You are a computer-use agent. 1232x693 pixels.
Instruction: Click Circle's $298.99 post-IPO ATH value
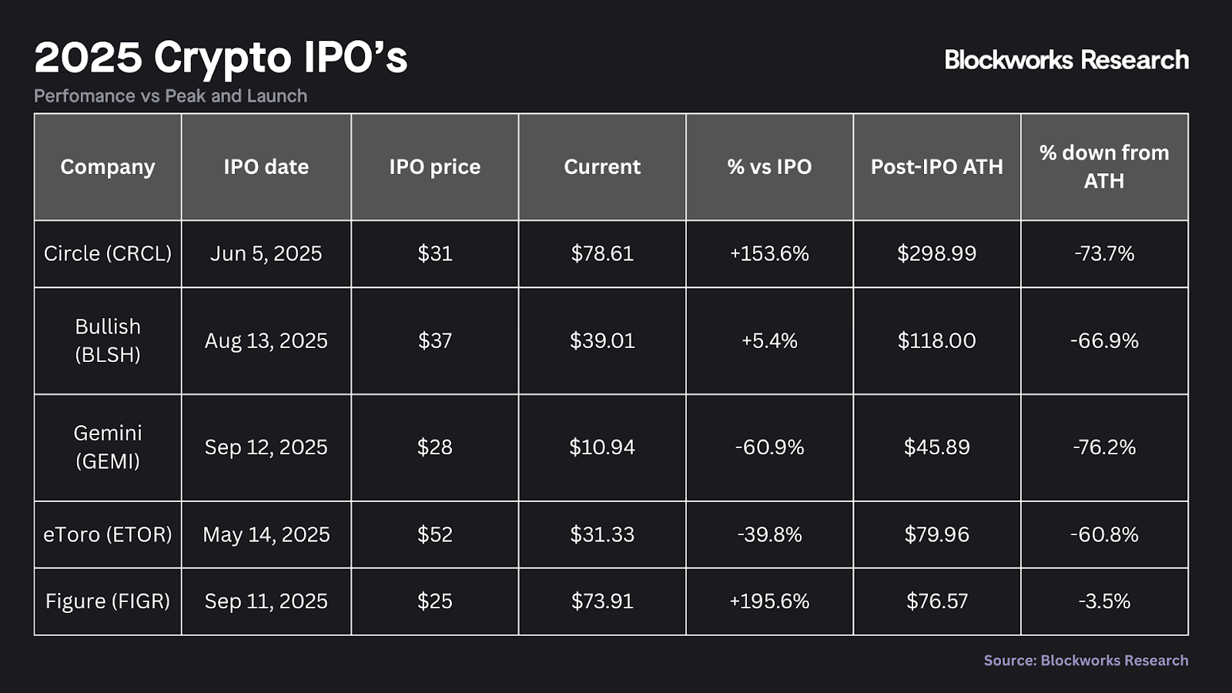pos(937,253)
